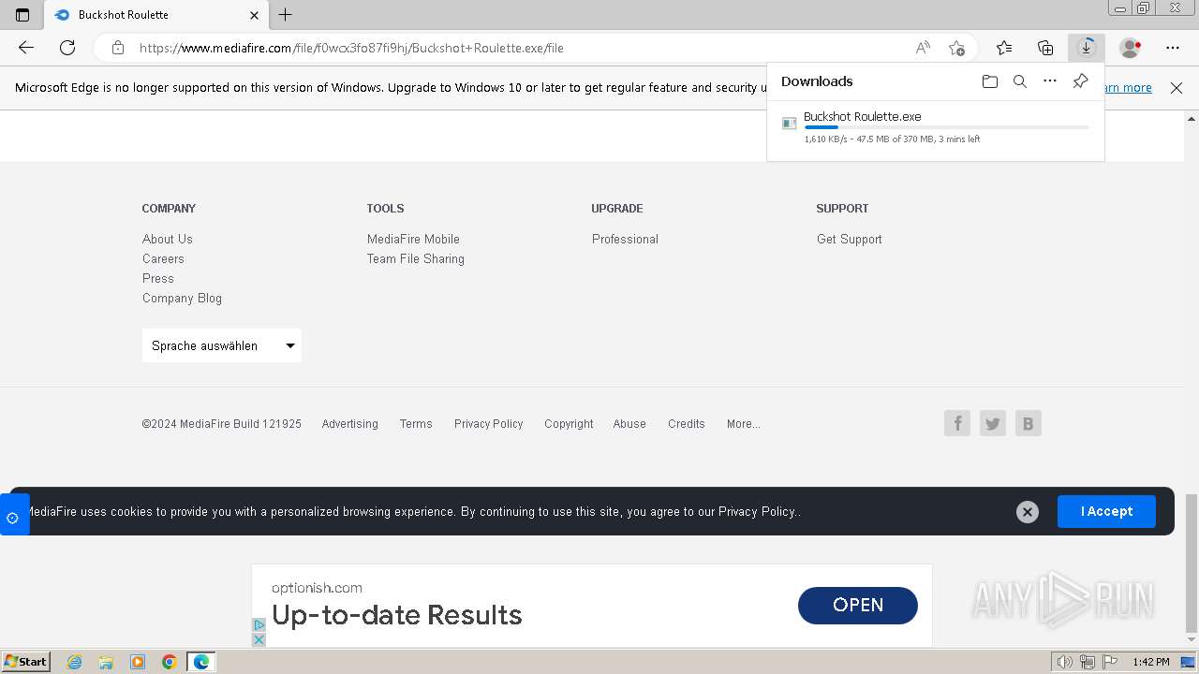Screen dimensions: 1199x674
Task: Click the Up-to-date Results ad headline
Action: (x=397, y=615)
